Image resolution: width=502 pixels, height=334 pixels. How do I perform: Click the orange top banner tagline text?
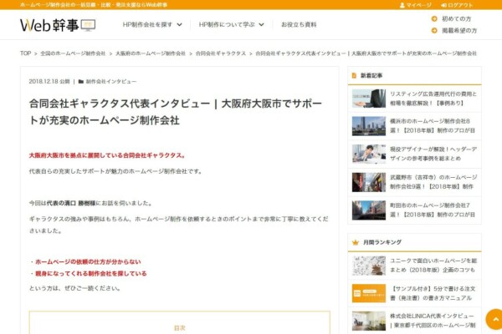click(x=94, y=5)
